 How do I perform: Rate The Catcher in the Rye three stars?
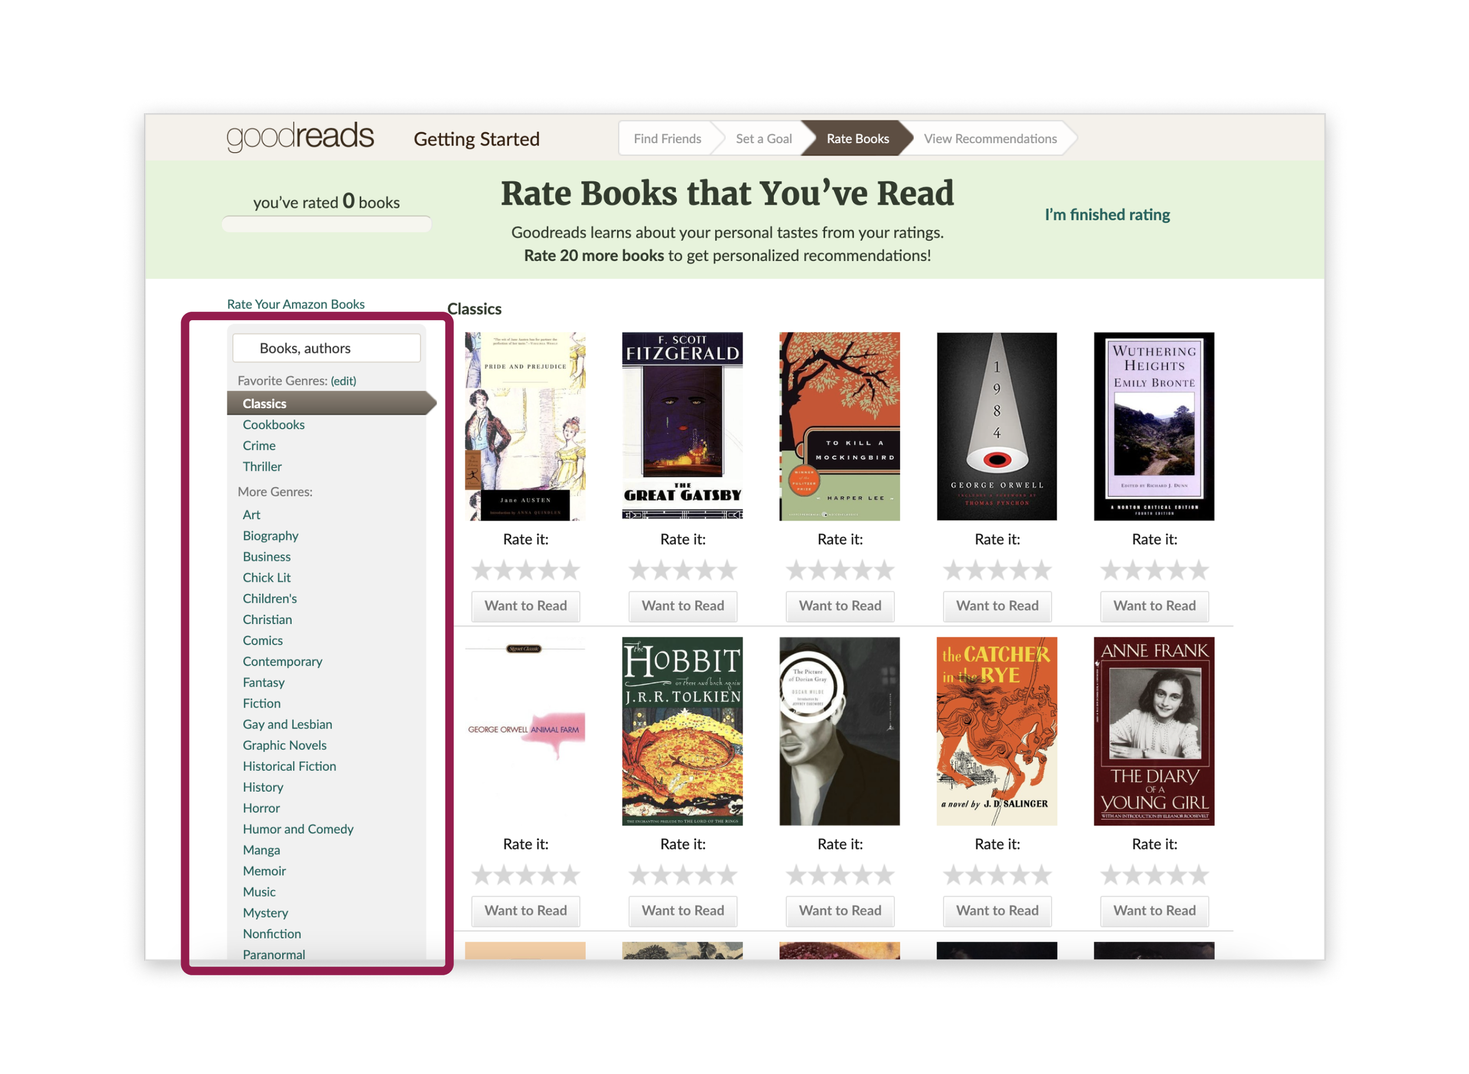click(x=997, y=876)
